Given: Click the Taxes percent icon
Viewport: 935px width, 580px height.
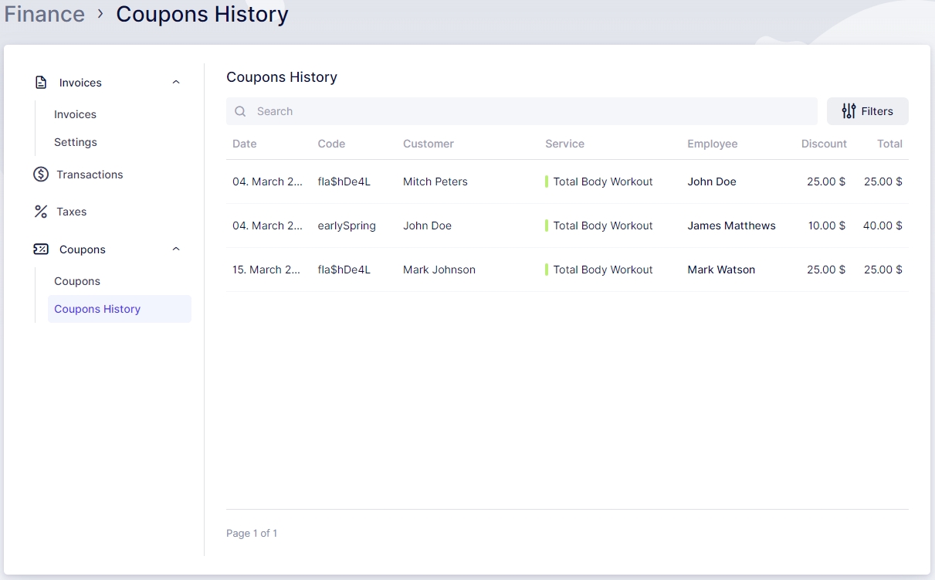Looking at the screenshot, I should pos(41,212).
